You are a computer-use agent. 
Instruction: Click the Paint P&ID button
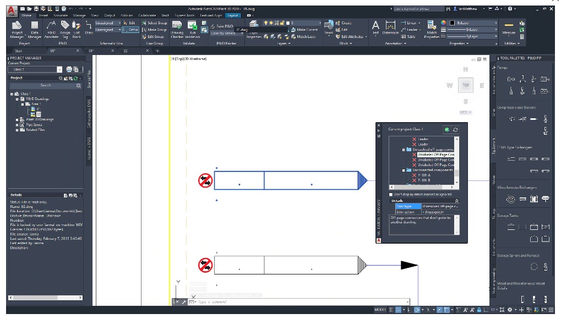(222, 26)
